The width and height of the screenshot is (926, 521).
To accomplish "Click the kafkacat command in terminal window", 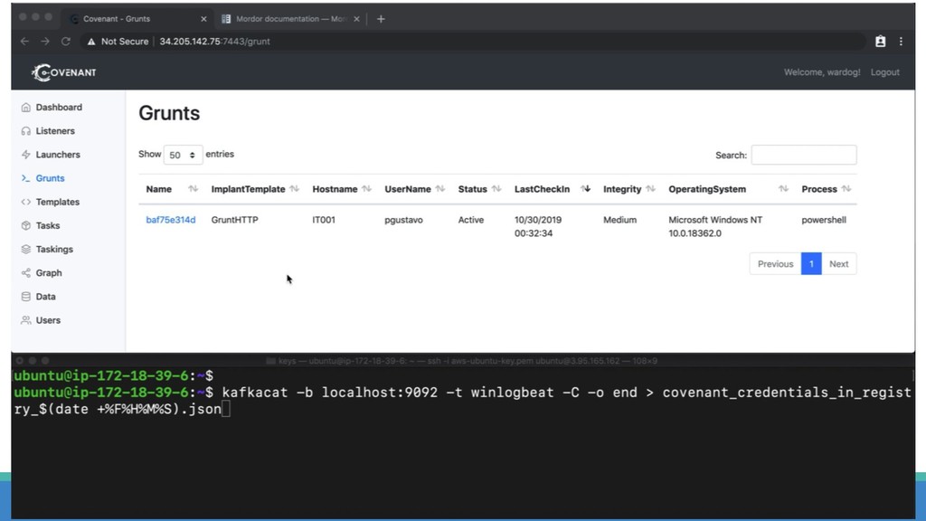I will pyautogui.click(x=462, y=401).
